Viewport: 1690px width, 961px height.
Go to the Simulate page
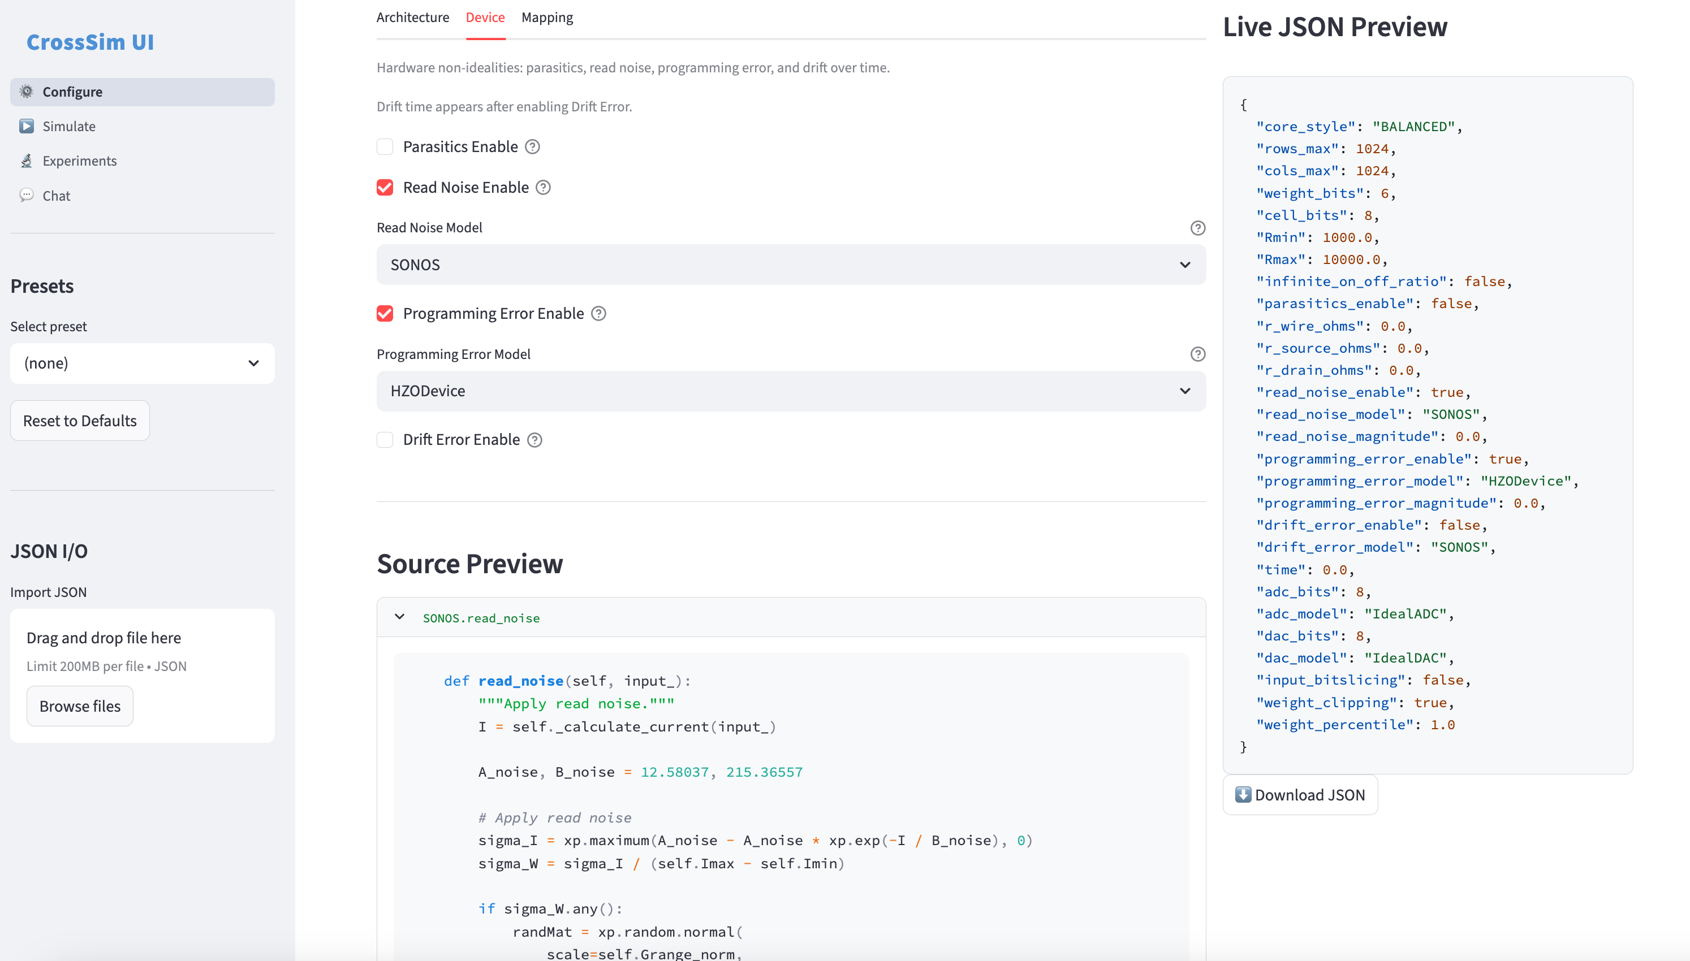coord(142,126)
